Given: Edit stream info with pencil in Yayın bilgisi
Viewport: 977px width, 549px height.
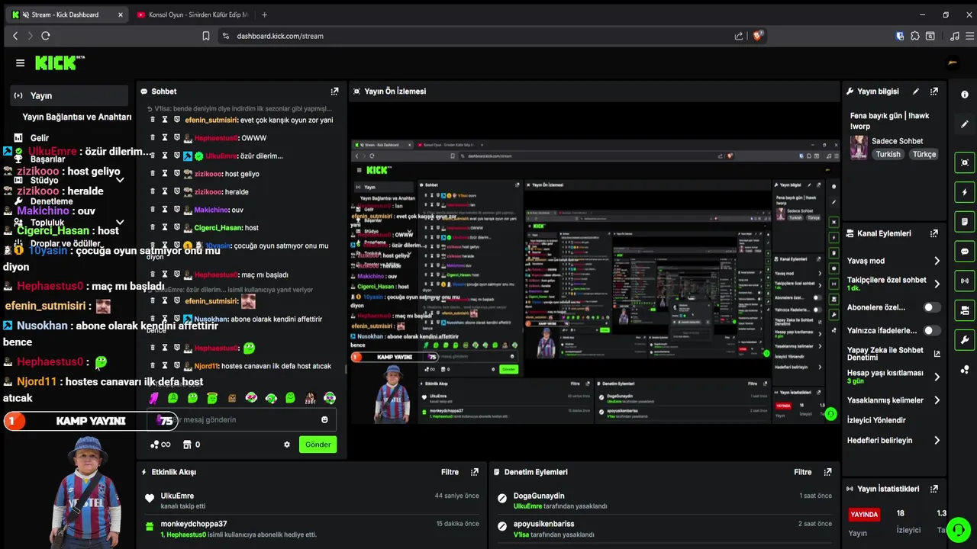Looking at the screenshot, I should 916,91.
